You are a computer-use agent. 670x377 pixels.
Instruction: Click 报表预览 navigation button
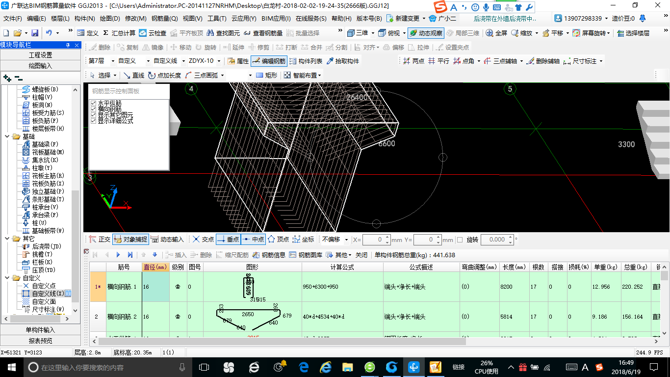(40, 341)
